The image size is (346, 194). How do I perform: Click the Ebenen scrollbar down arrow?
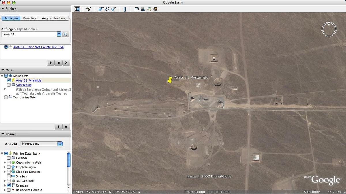[x=69, y=191]
